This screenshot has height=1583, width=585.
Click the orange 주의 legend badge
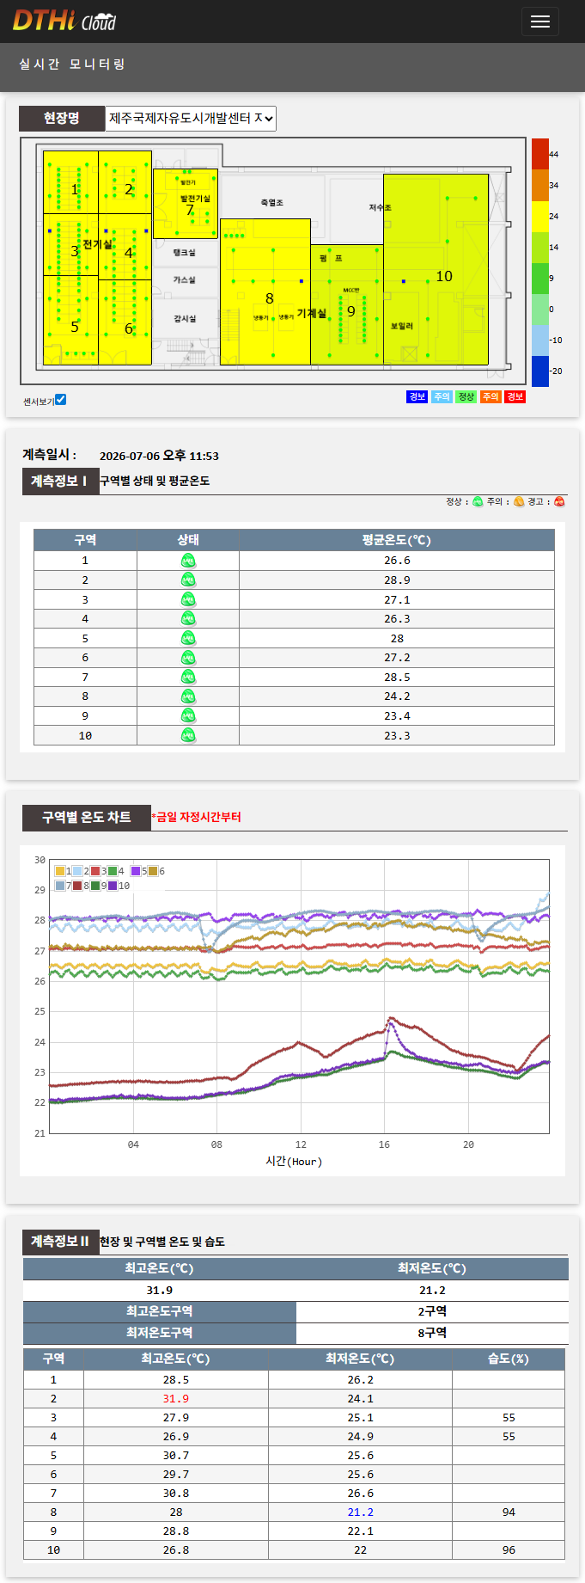click(x=491, y=396)
